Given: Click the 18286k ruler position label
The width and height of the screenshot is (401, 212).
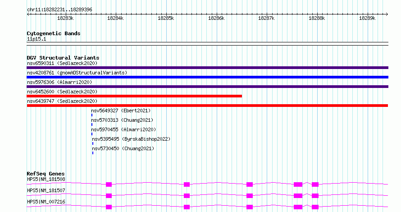Looking at the screenshot, I should (x=216, y=18).
